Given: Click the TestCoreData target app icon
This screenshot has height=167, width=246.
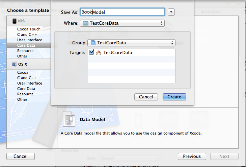Looking at the screenshot, I should point(99,52).
